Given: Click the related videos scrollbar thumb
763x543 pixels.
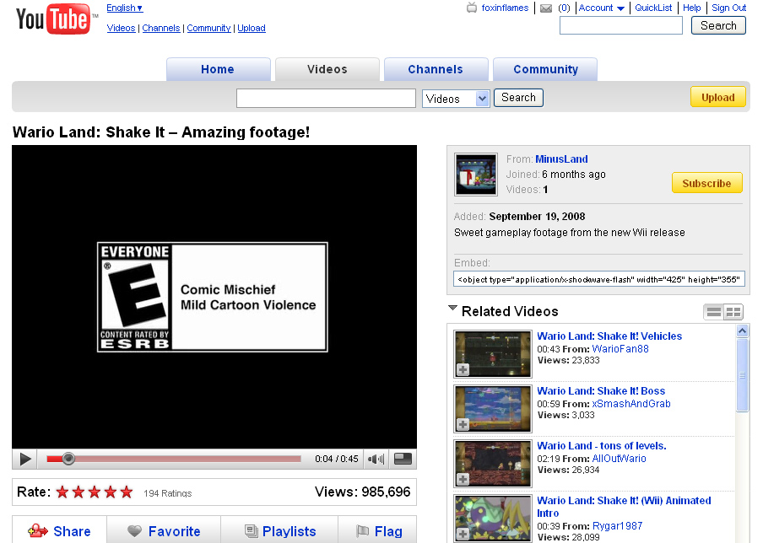Looking at the screenshot, I should [x=742, y=375].
